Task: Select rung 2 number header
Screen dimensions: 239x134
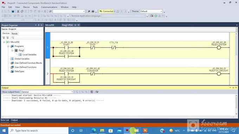Action: click(47, 74)
